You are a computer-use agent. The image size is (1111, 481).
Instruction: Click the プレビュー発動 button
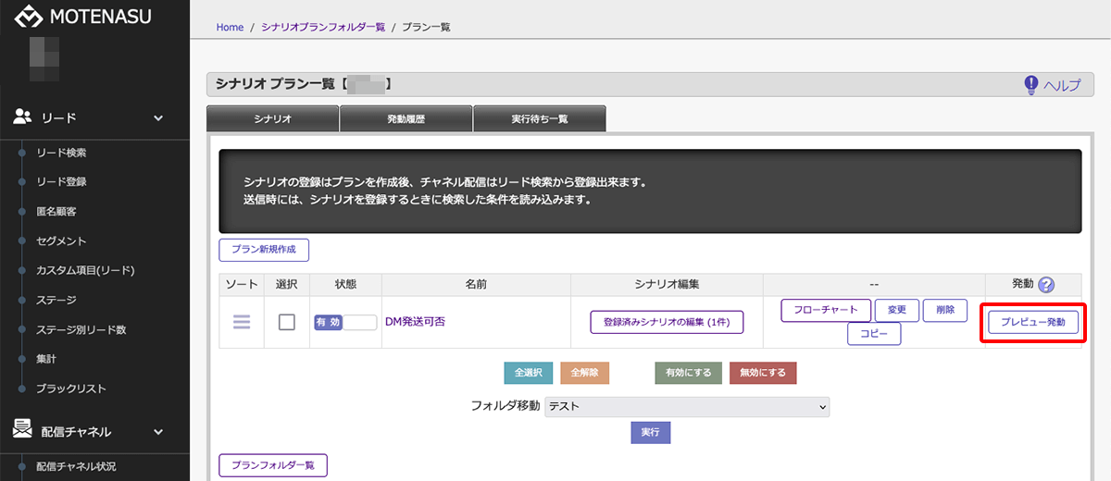pyautogui.click(x=1032, y=322)
